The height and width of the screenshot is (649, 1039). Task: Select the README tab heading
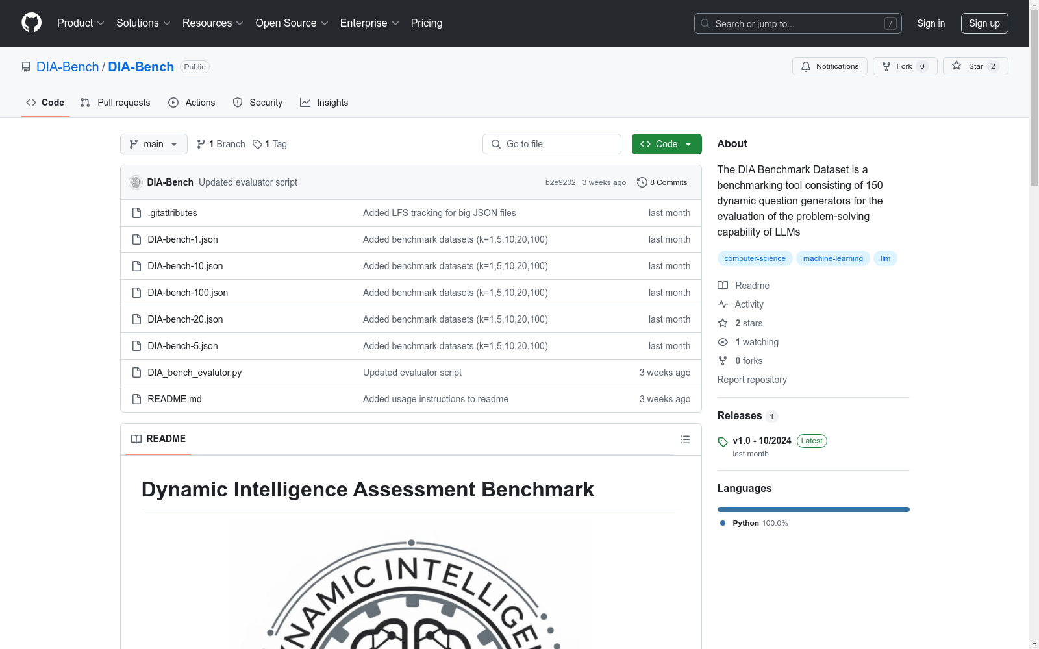(x=158, y=439)
